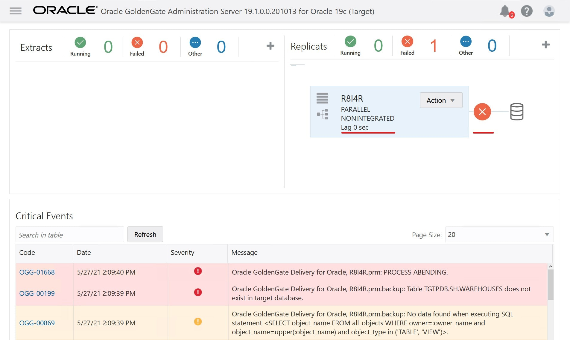The height and width of the screenshot is (340, 570).
Task: Open the user account avatar menu
Action: (549, 11)
